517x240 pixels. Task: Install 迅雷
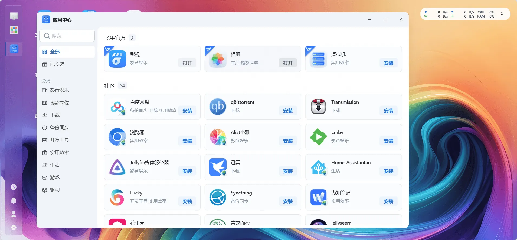288,171
